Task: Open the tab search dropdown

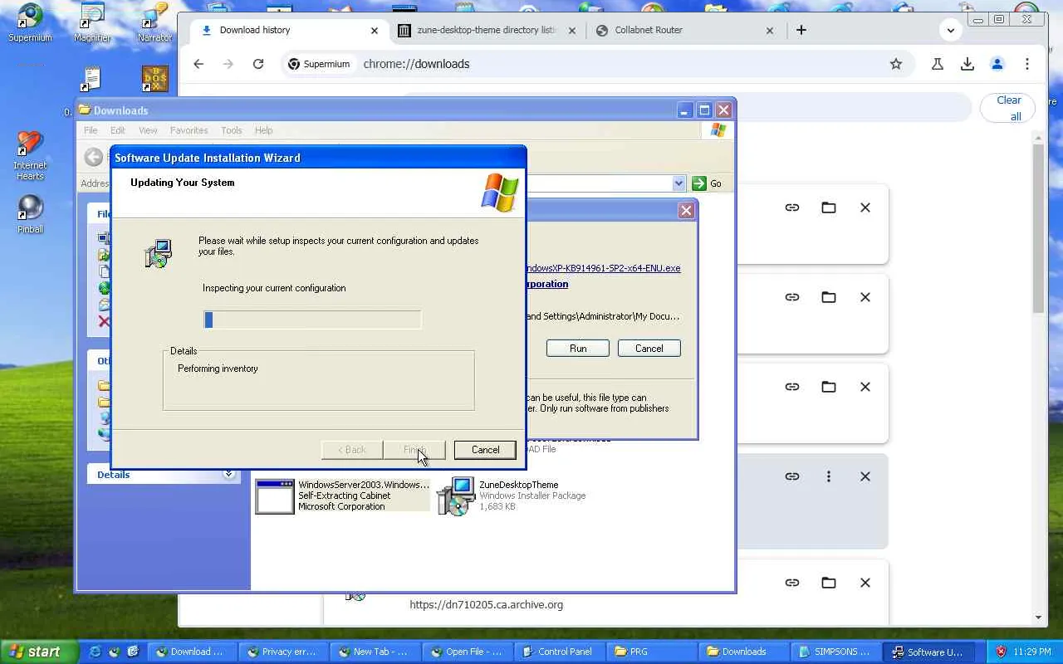Action: 951,31
